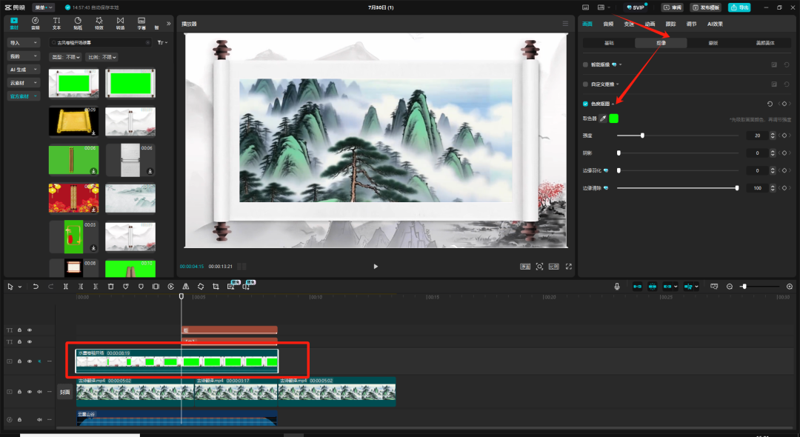Open the 文本 text panel
Viewport: 800px width, 437px height.
click(x=56, y=23)
